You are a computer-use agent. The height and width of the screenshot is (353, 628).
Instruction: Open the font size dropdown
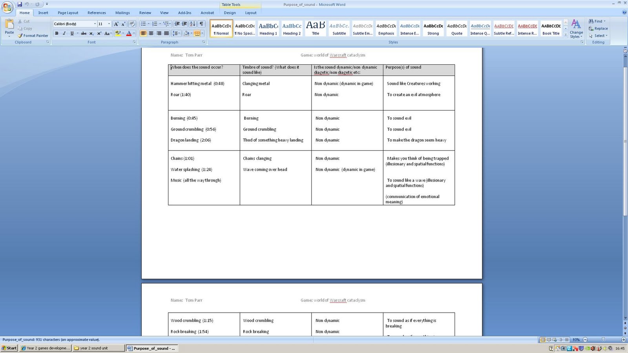pos(109,24)
